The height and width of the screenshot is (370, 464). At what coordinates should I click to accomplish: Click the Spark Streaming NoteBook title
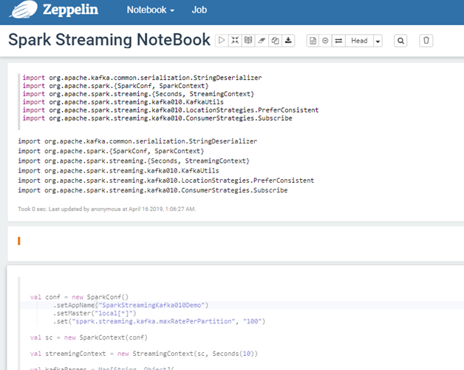109,40
